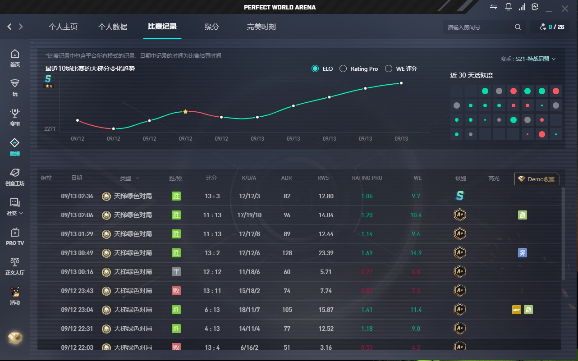Click RWS value 23.39
This screenshot has height=361, width=578.
pyautogui.click(x=326, y=253)
